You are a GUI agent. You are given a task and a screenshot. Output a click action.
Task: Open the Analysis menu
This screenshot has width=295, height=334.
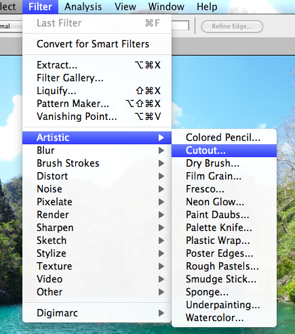83,7
